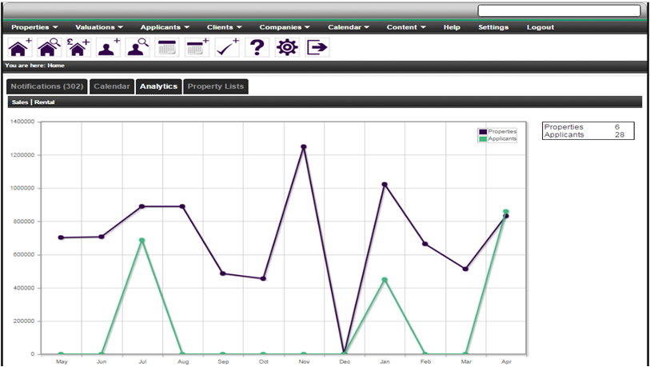
Task: Open the Companies dropdown menu
Action: point(285,27)
